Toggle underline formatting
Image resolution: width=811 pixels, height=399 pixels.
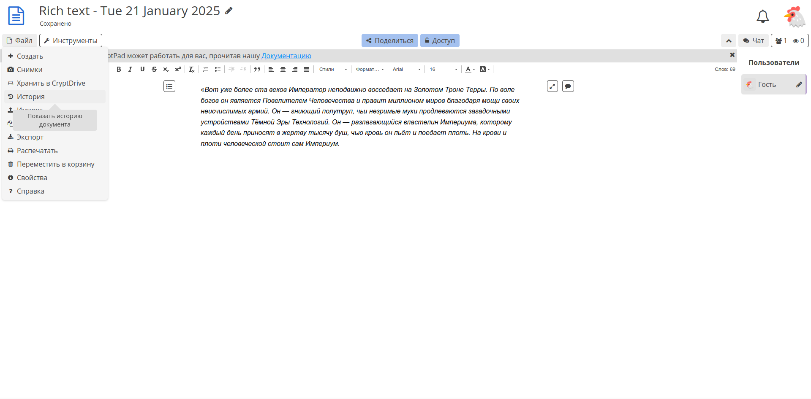coord(142,69)
